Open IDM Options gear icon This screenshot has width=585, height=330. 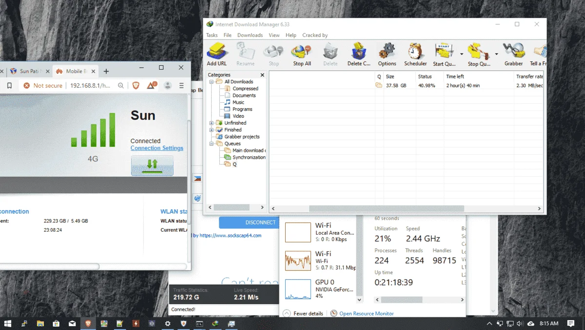click(x=387, y=54)
